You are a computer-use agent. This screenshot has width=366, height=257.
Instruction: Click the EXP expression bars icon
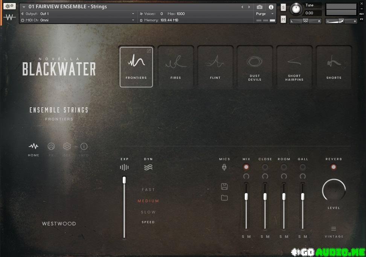click(124, 167)
